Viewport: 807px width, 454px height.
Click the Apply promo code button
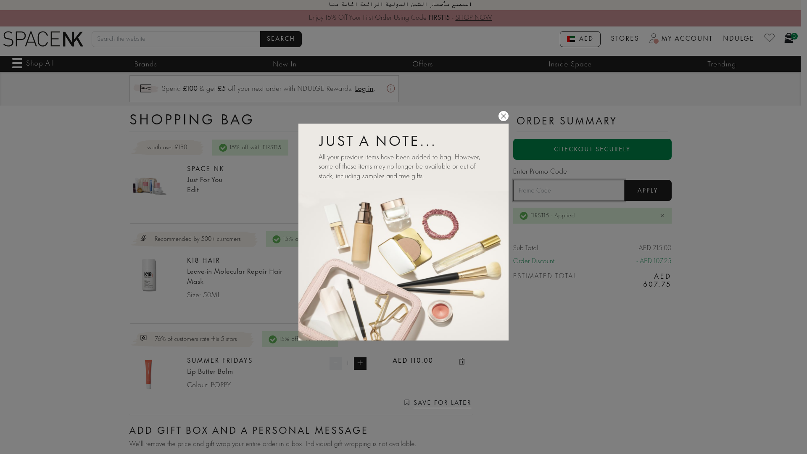[x=647, y=190]
